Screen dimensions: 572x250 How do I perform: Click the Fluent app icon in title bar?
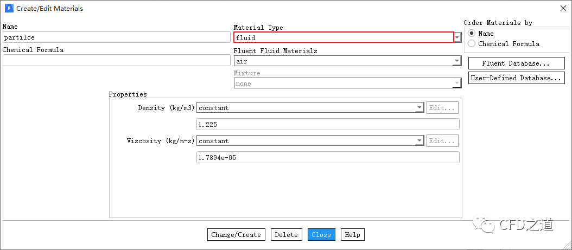(x=9, y=9)
